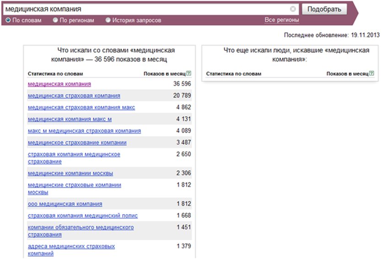The height and width of the screenshot is (259, 384).
Task: Click the value 1 379
Action: pos(184,246)
